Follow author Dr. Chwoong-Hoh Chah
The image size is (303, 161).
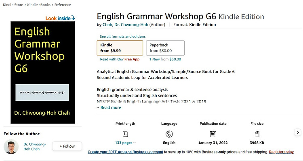coord(67,146)
